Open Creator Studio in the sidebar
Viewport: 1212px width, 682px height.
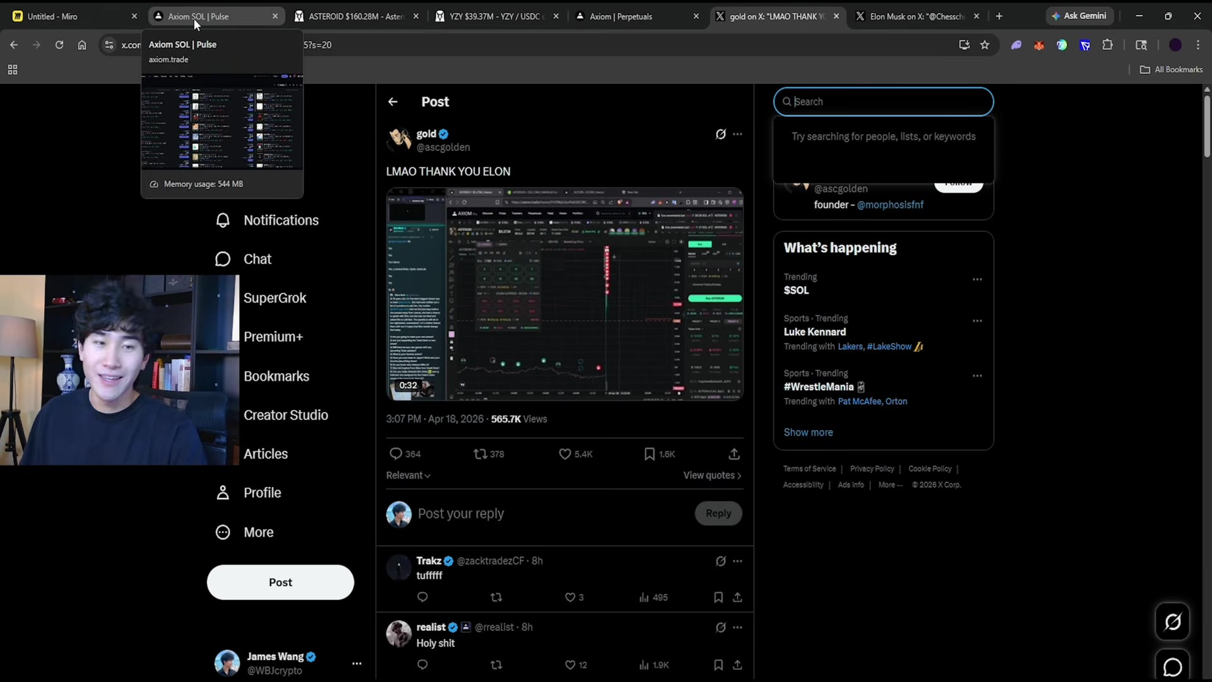point(286,415)
